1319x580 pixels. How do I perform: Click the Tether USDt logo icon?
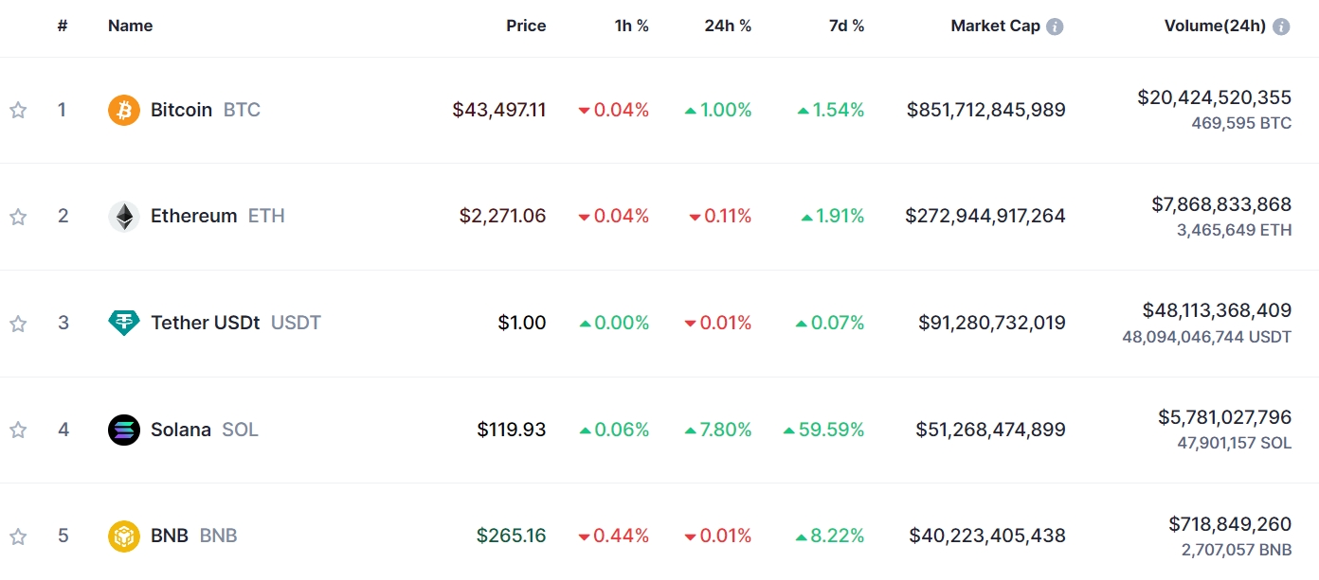(124, 324)
